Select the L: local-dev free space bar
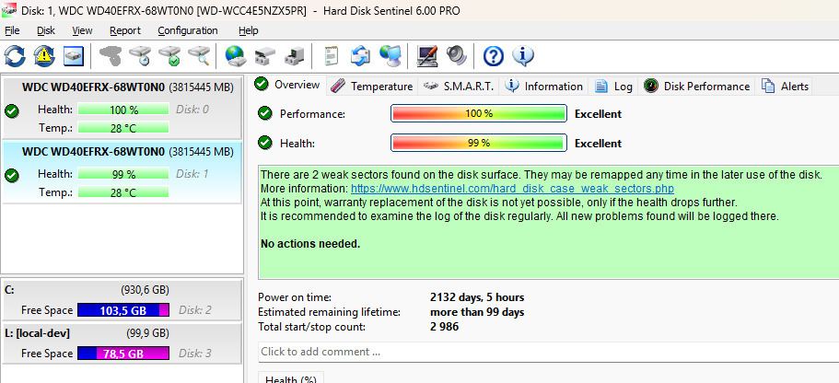 pyautogui.click(x=123, y=354)
